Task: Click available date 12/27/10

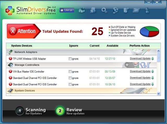Action: (x=110, y=59)
